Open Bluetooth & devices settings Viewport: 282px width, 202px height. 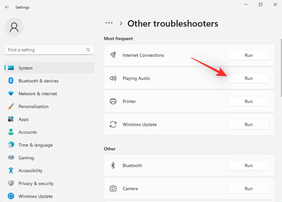coord(38,81)
